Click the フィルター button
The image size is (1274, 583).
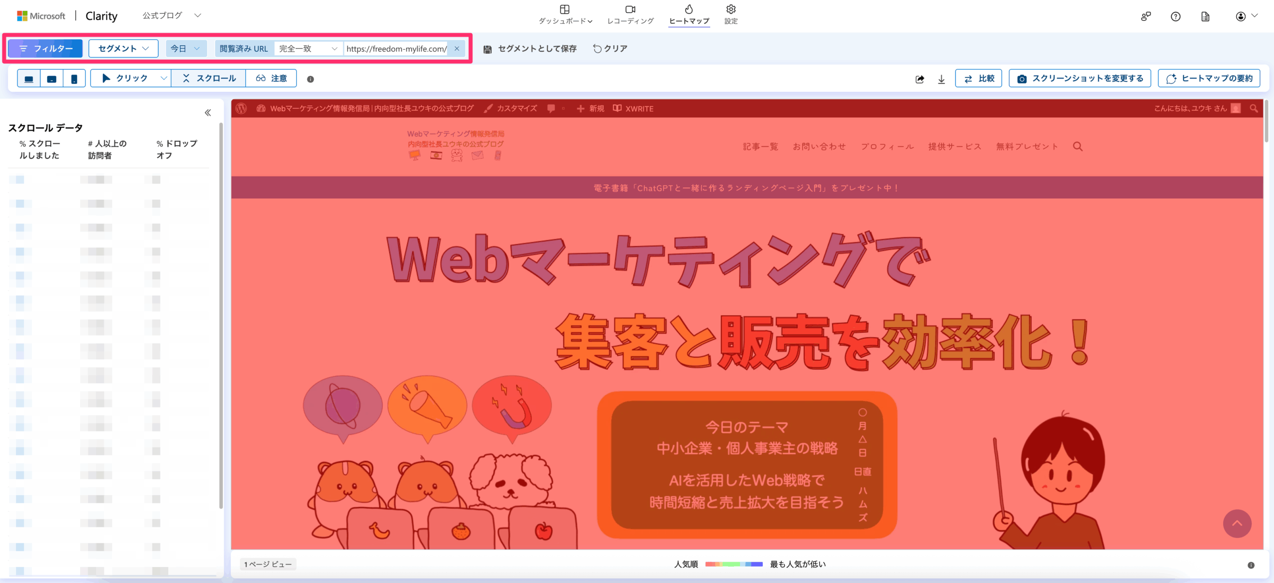(x=45, y=48)
